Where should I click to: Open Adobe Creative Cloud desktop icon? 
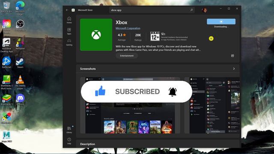[x=7, y=27]
